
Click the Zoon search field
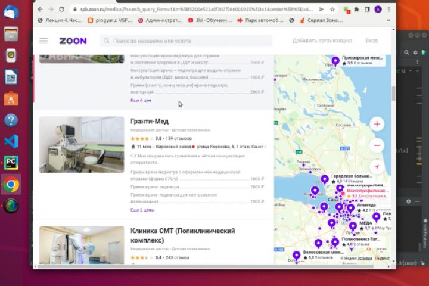[186, 41]
